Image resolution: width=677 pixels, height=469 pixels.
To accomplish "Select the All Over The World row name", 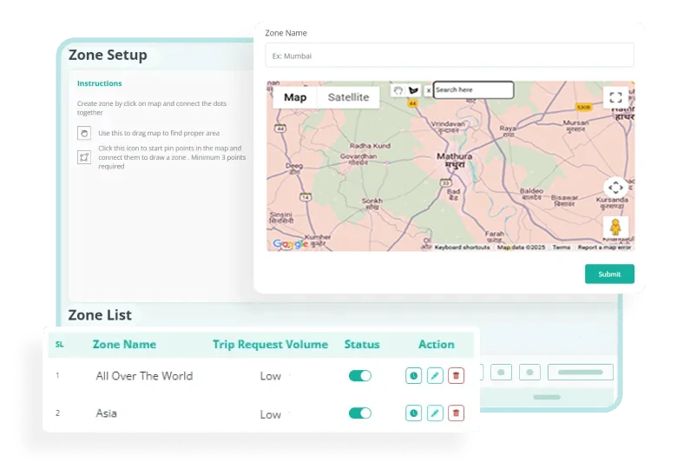I will click(144, 376).
